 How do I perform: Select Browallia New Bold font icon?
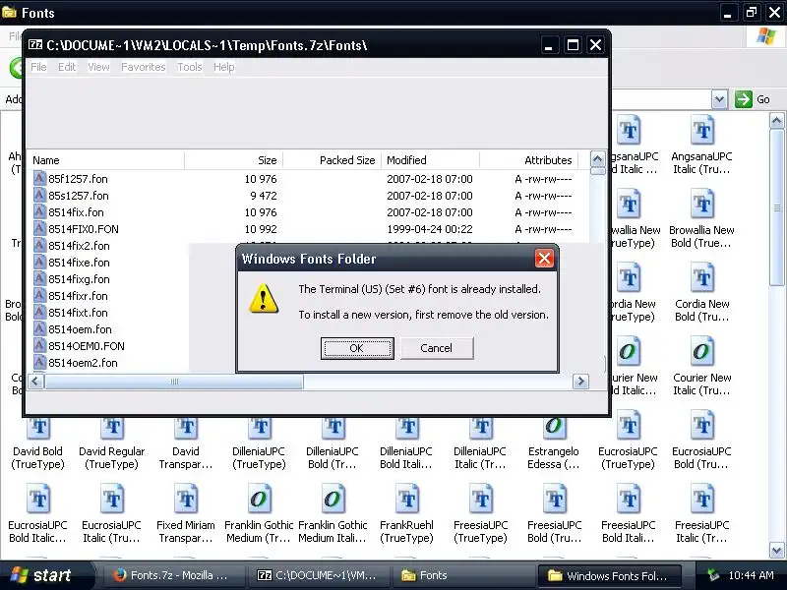(701, 204)
